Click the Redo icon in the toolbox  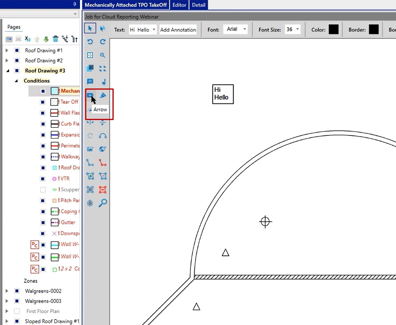pos(103,41)
